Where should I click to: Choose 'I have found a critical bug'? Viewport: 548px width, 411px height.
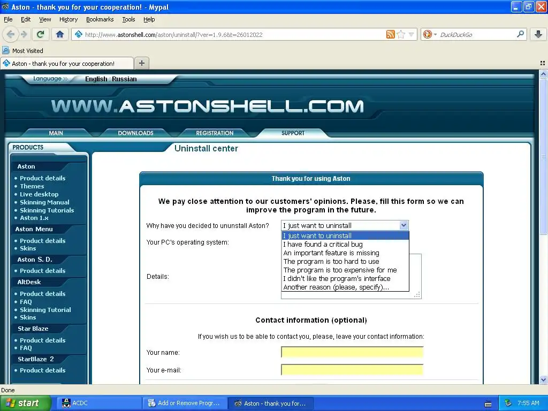345,244
